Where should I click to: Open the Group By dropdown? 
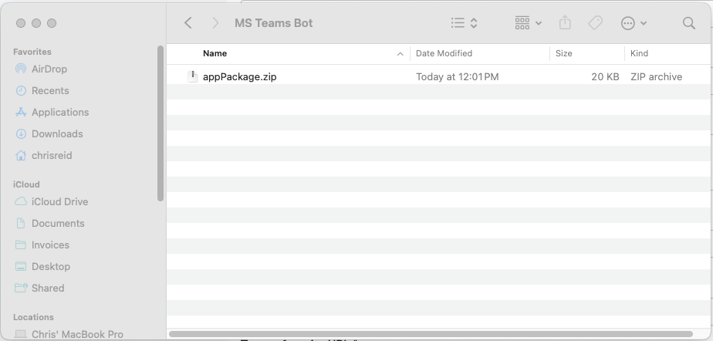coord(529,23)
